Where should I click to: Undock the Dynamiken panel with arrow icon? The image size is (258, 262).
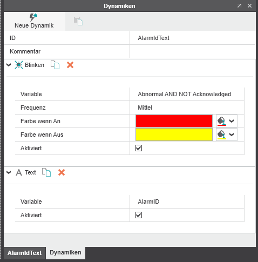coord(239,6)
